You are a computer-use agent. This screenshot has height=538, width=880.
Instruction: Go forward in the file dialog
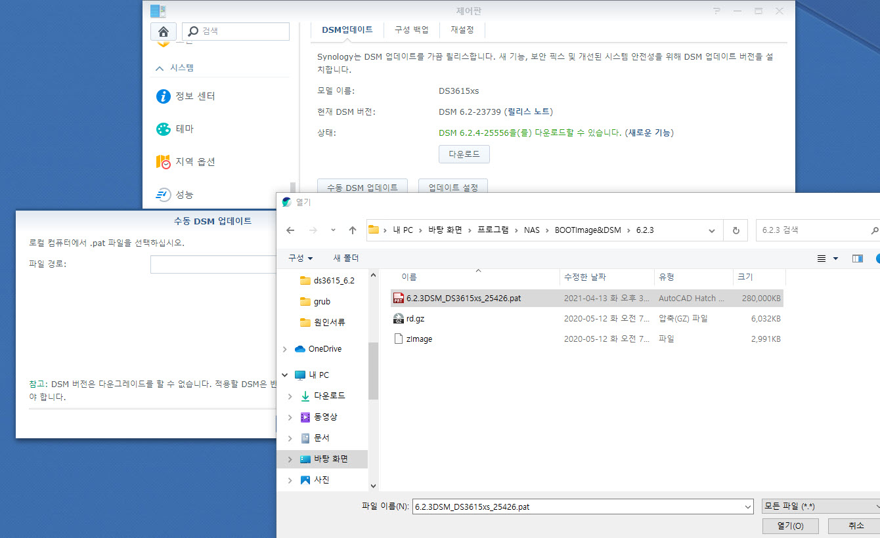[x=313, y=230]
